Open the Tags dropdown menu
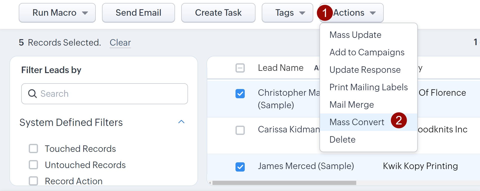 tap(287, 13)
